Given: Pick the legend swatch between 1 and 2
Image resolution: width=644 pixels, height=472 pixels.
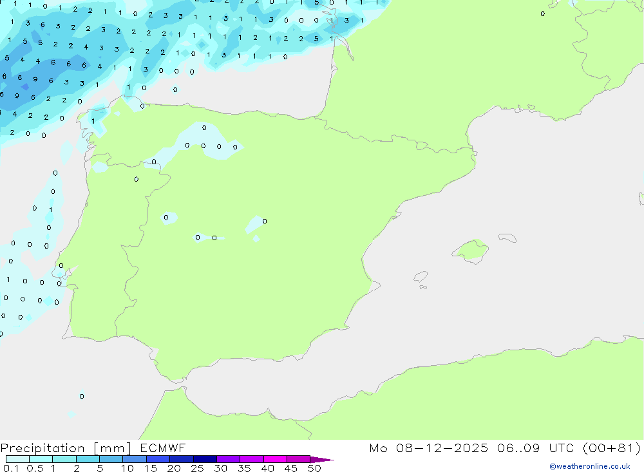Looking at the screenshot, I should click(x=64, y=459).
